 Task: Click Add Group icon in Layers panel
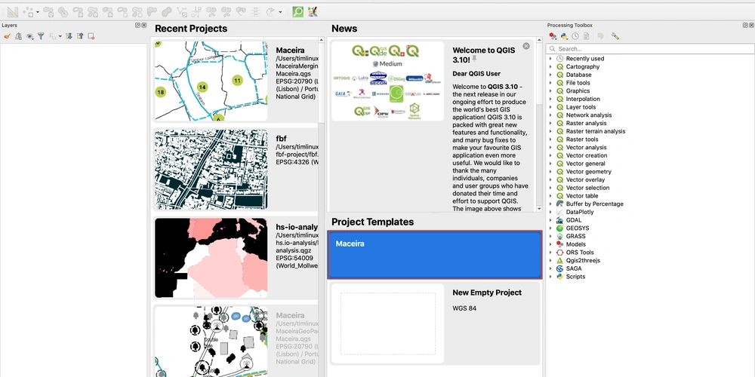[x=18, y=36]
